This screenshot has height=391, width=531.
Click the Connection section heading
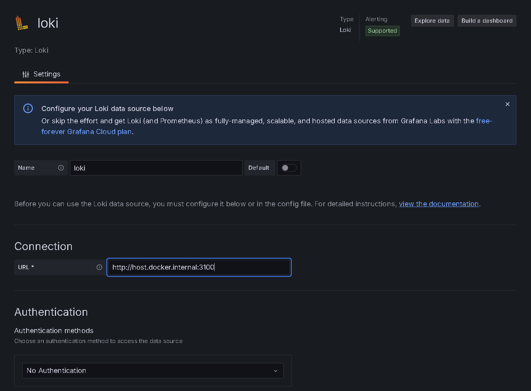coord(43,246)
